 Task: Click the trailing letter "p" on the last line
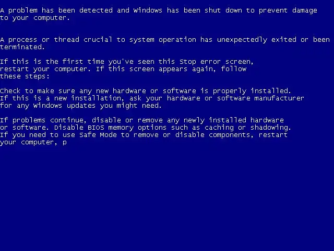coord(65,143)
